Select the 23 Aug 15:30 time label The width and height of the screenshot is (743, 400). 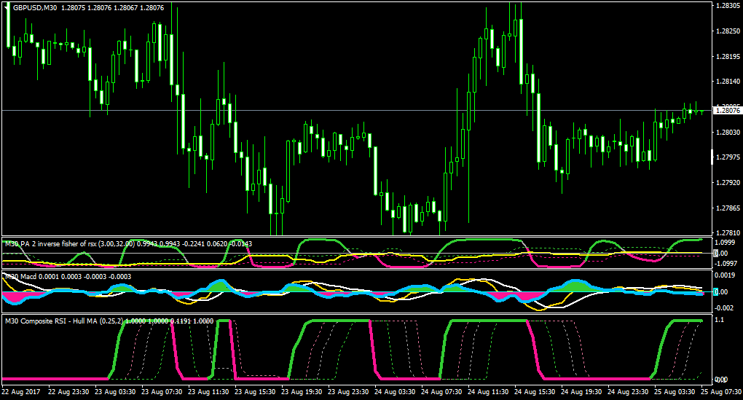256,392
